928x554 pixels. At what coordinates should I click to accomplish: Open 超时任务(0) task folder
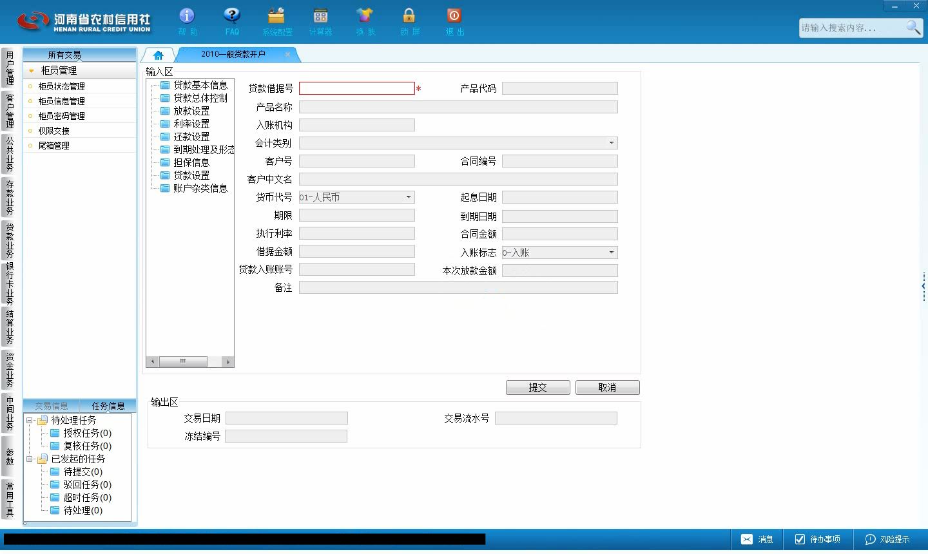[x=81, y=497]
